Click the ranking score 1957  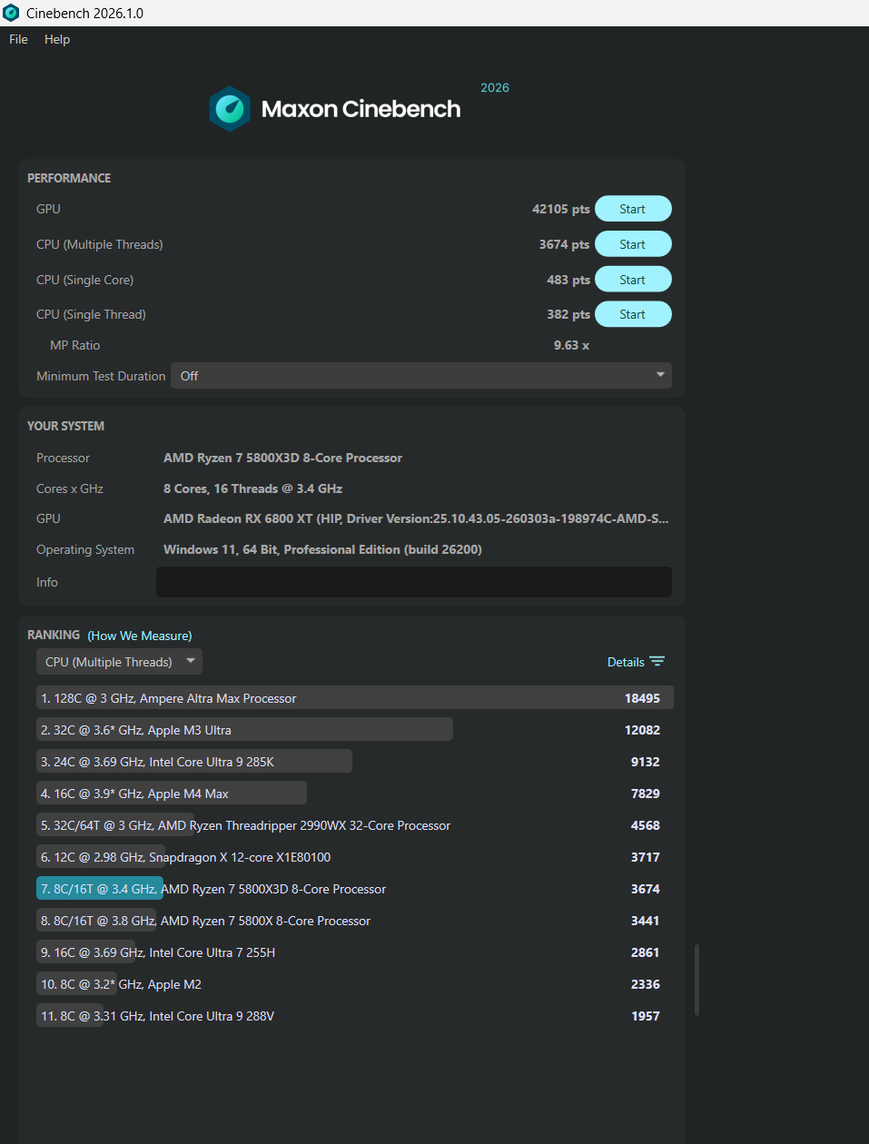[646, 1016]
